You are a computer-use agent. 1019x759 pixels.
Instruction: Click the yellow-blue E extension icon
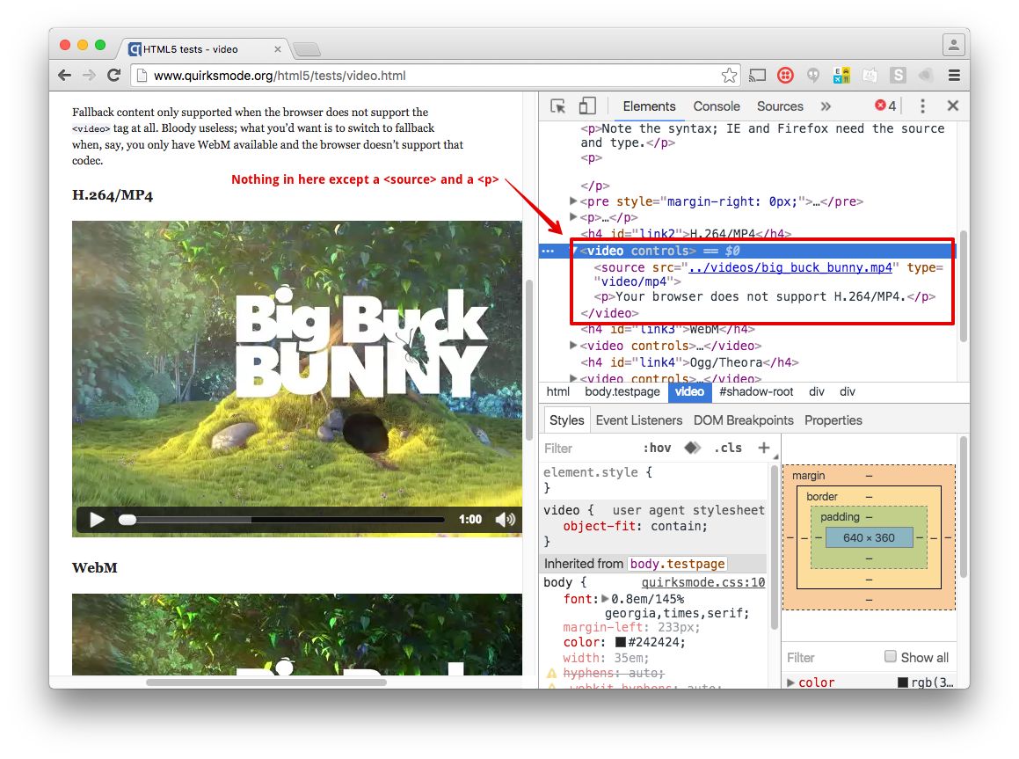click(x=841, y=76)
